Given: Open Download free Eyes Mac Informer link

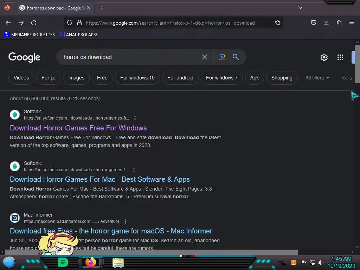Looking at the screenshot, I should 111,231.
